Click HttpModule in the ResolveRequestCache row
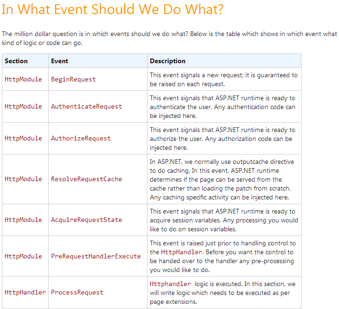The image size is (339, 309). (23, 179)
